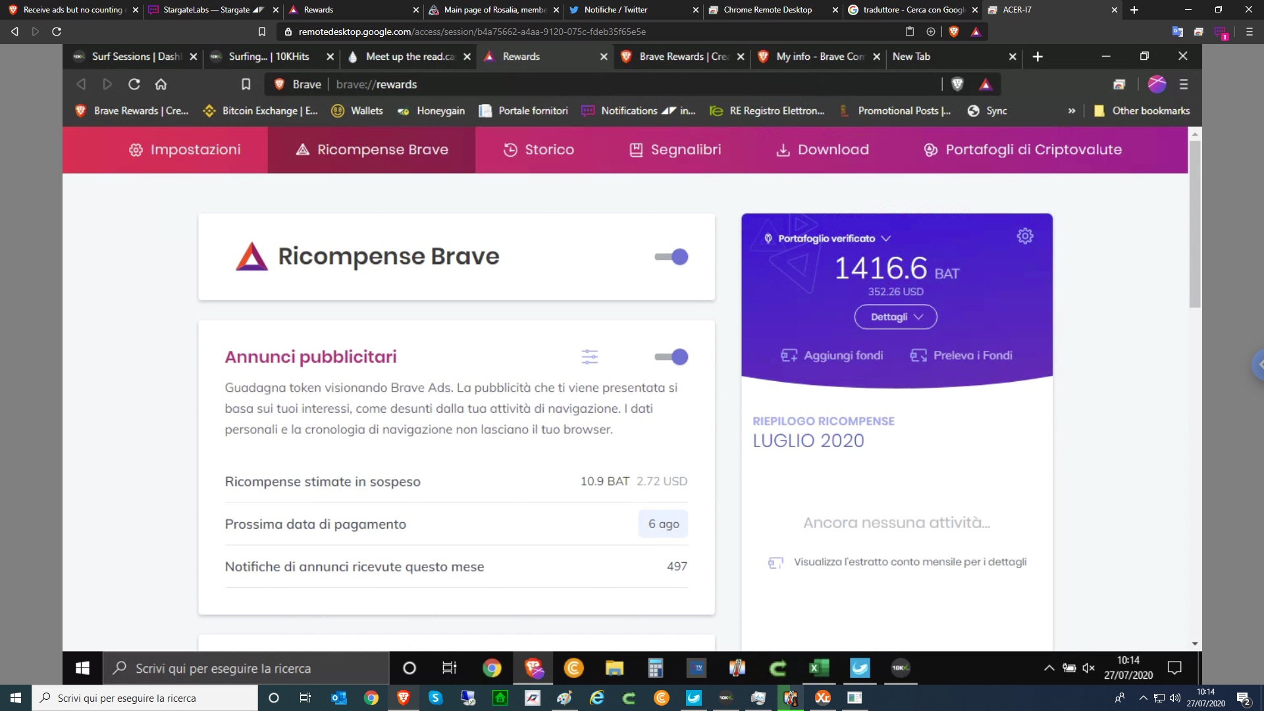Click local taskbar search box

point(145,698)
